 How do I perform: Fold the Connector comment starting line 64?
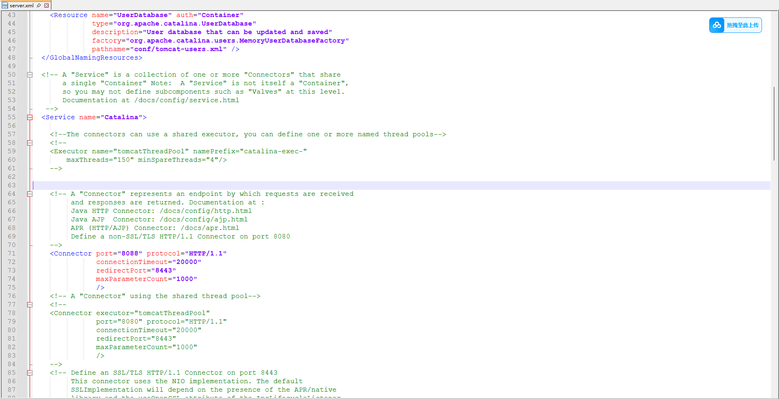(x=30, y=194)
